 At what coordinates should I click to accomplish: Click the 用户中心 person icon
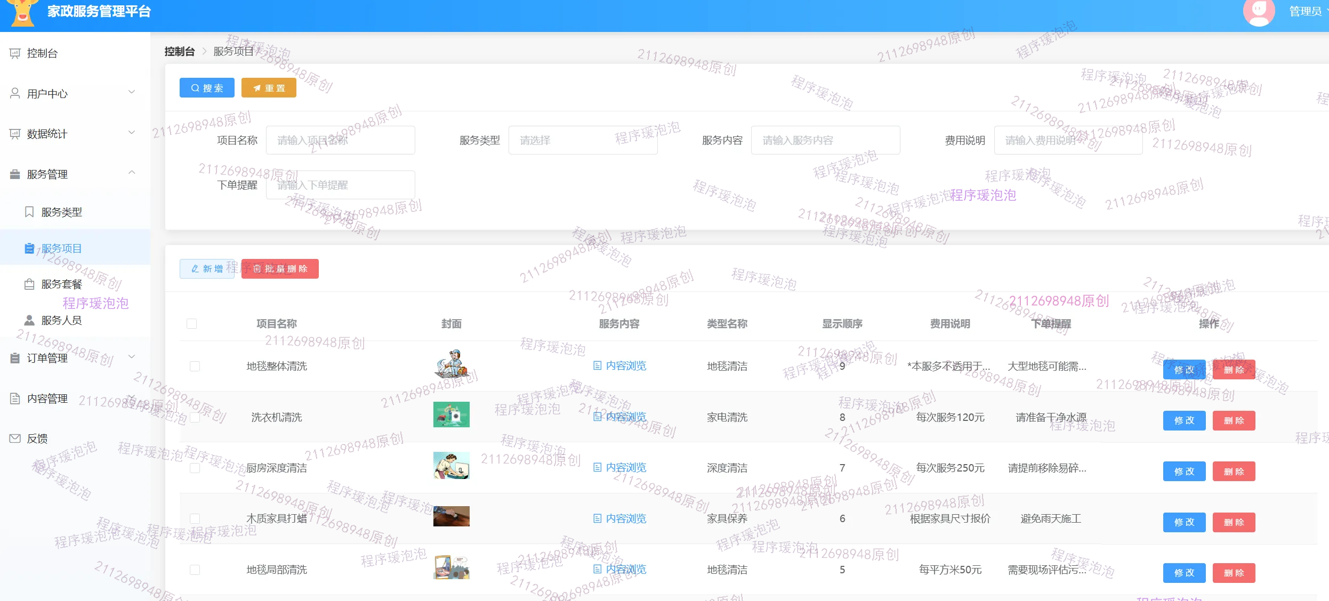coord(15,93)
